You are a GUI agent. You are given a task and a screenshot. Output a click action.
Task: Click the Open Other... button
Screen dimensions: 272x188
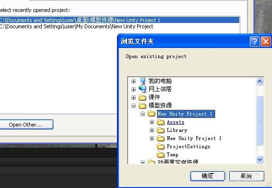click(x=26, y=125)
